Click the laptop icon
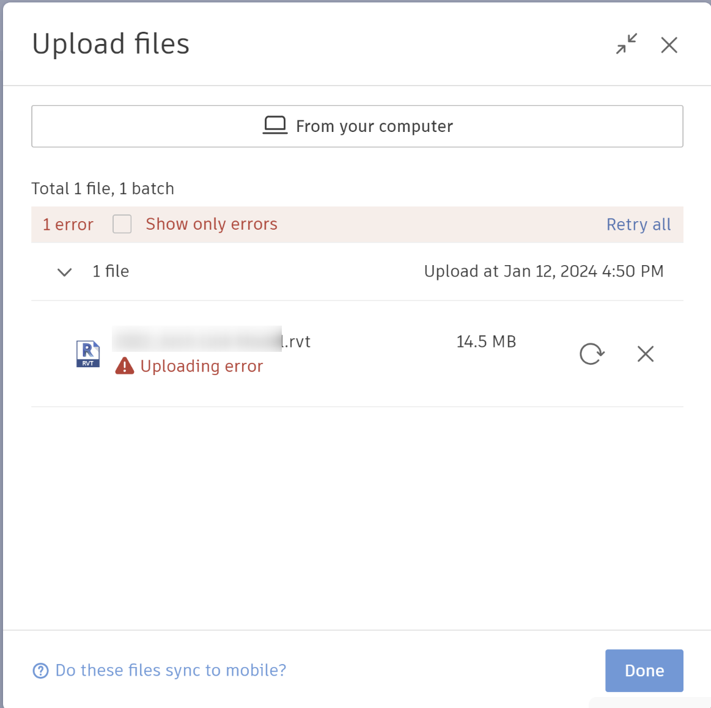The image size is (711, 708). pos(275,125)
